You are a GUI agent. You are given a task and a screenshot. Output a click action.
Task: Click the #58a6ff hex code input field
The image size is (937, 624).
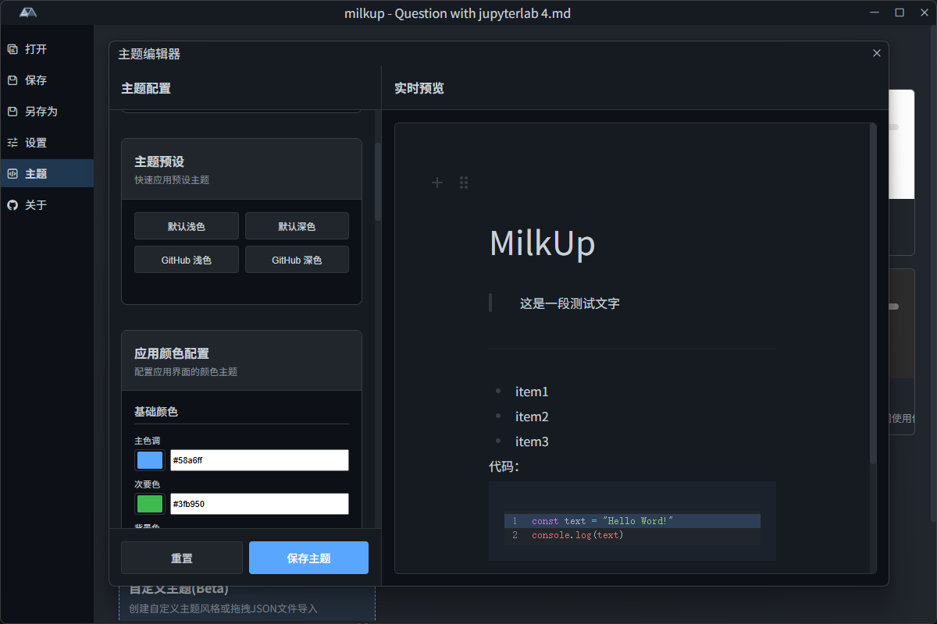click(259, 460)
